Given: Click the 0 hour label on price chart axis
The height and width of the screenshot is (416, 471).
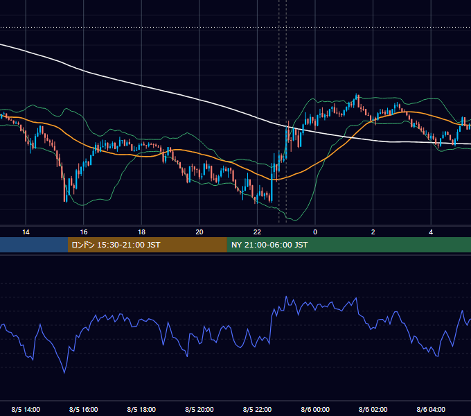Looking at the screenshot, I should click(x=315, y=232).
